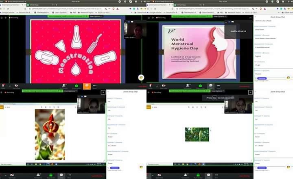Open Participants icon below red flower image

click(x=38, y=176)
